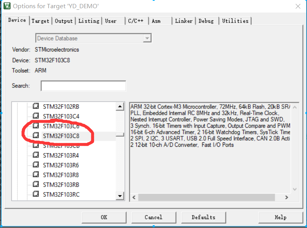Viewport: 307px width, 228px height.
Task: Click chip icon next to STM32F103RC
Action: 36,194
